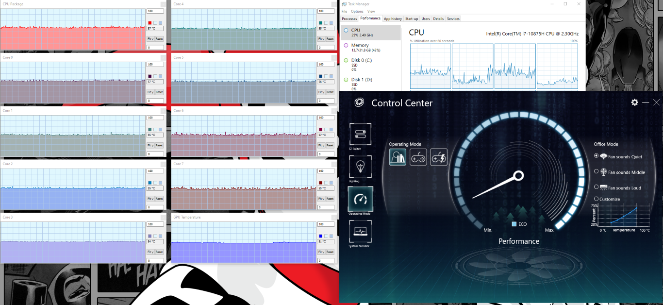Select the gamepad with lightning Turbo mode
Image resolution: width=663 pixels, height=305 pixels.
[439, 157]
